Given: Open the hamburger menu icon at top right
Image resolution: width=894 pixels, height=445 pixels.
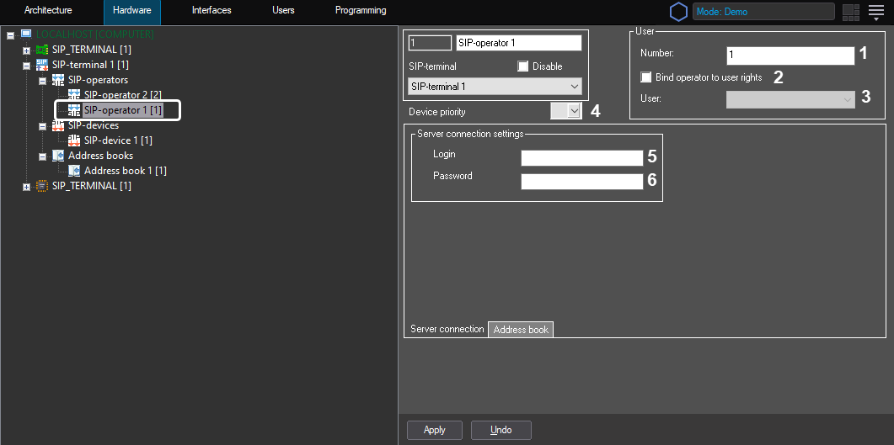Looking at the screenshot, I should [875, 12].
